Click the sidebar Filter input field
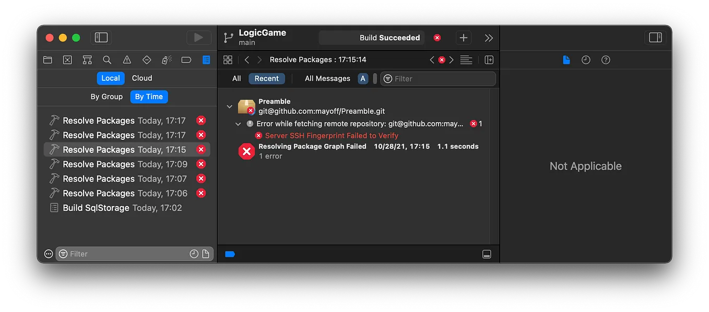 120,254
